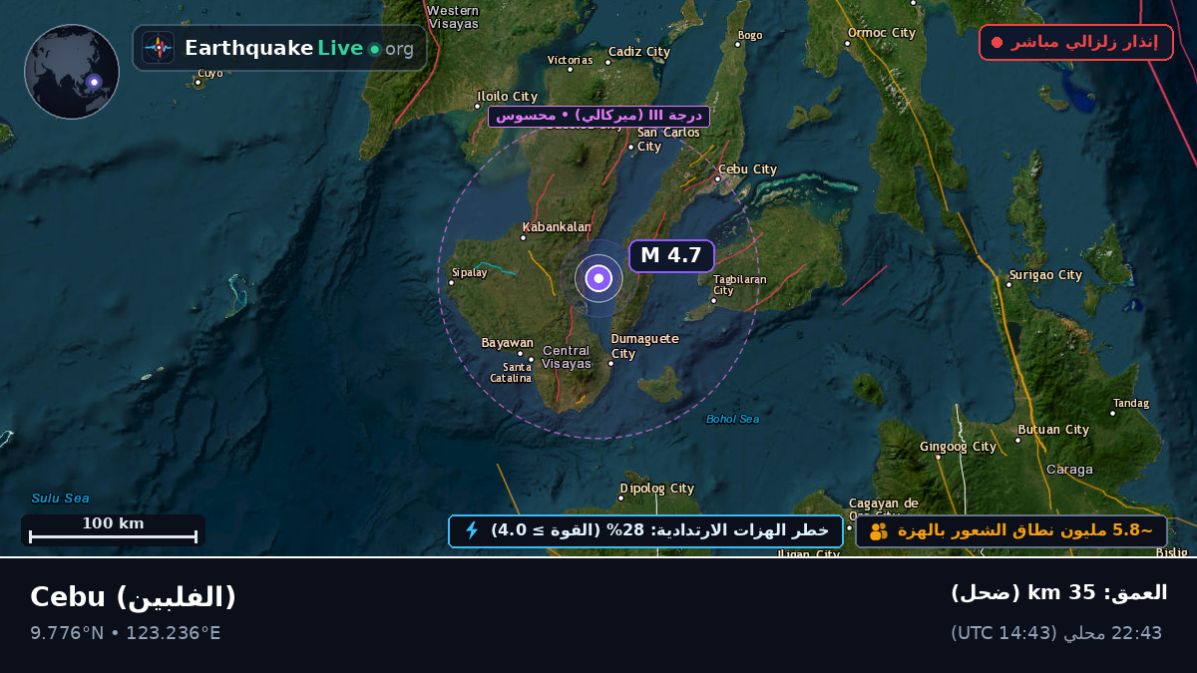Click the Sipalay map label
Image resolution: width=1197 pixels, height=673 pixels.
469,272
